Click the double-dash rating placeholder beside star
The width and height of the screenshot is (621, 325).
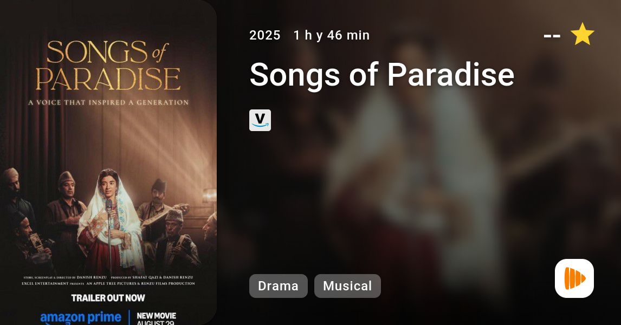[552, 36]
